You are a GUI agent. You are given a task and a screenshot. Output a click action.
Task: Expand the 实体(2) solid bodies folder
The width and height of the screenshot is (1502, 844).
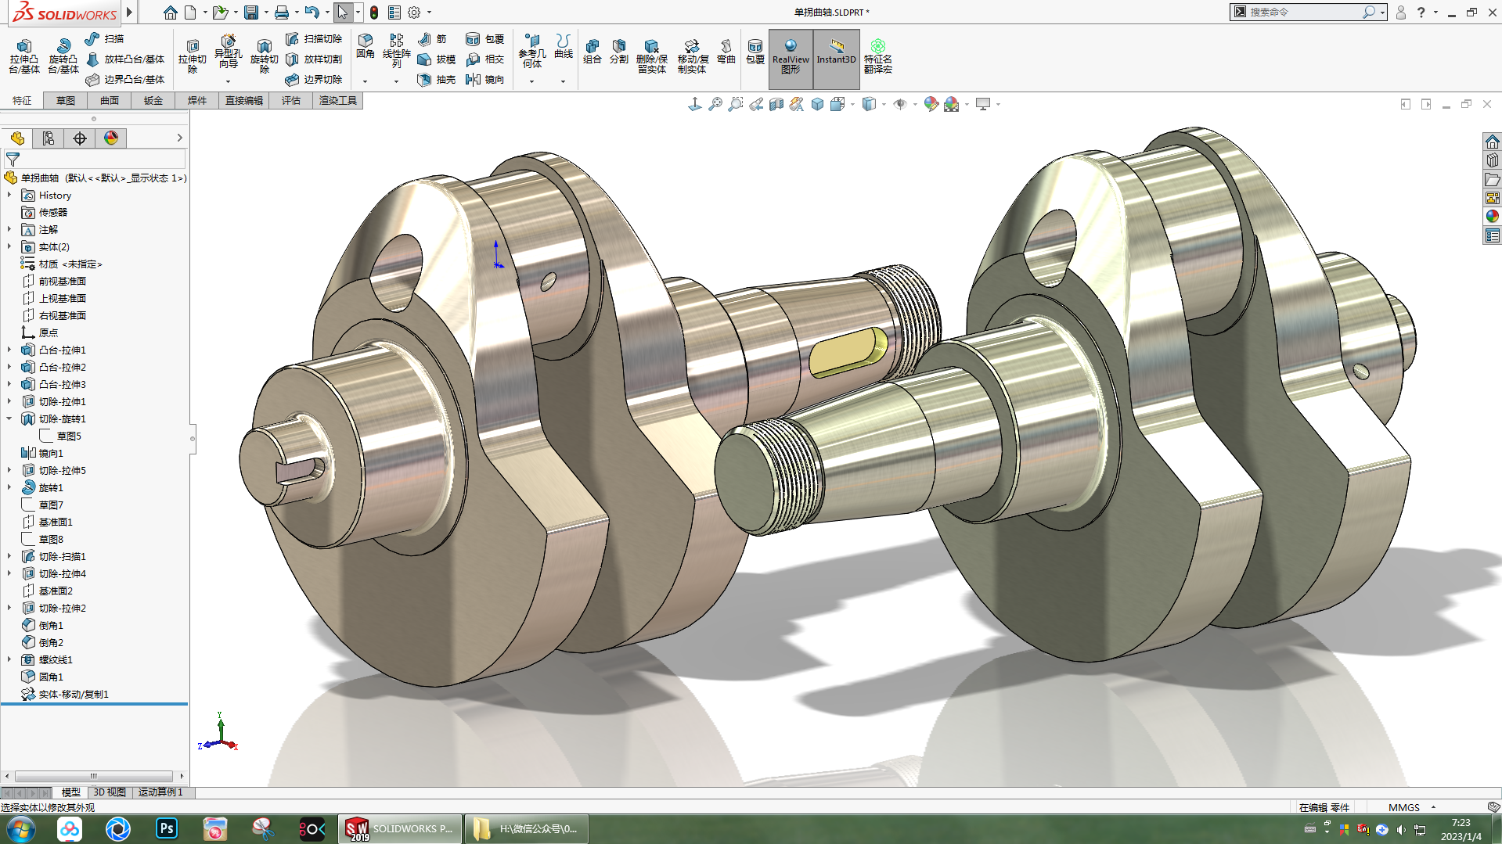[x=9, y=246]
